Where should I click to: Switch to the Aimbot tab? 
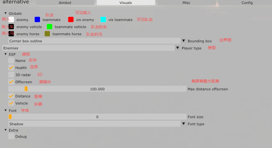pyautogui.click(x=65, y=3)
